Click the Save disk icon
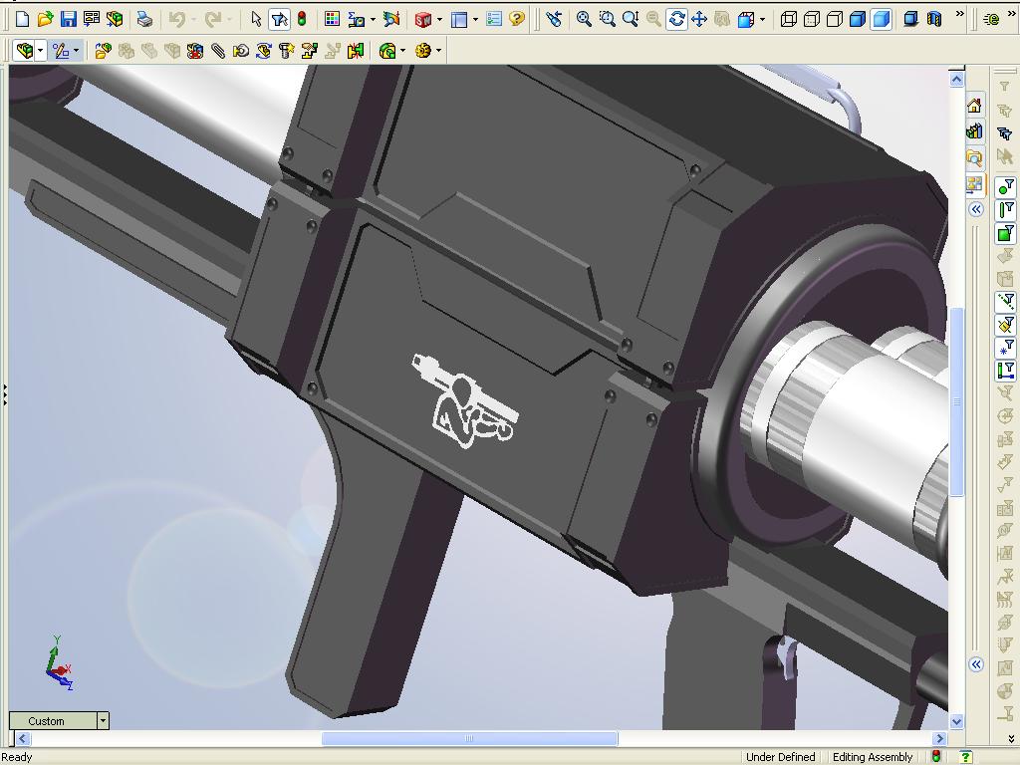The width and height of the screenshot is (1020, 765). (68, 19)
